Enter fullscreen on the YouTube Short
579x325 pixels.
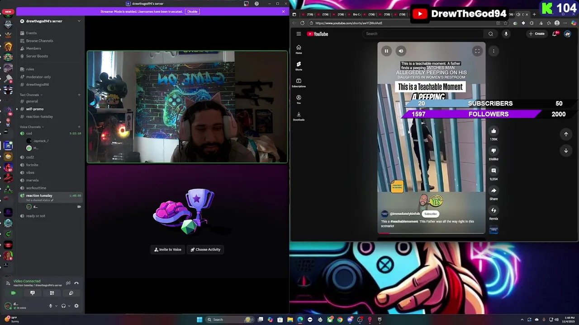point(477,51)
